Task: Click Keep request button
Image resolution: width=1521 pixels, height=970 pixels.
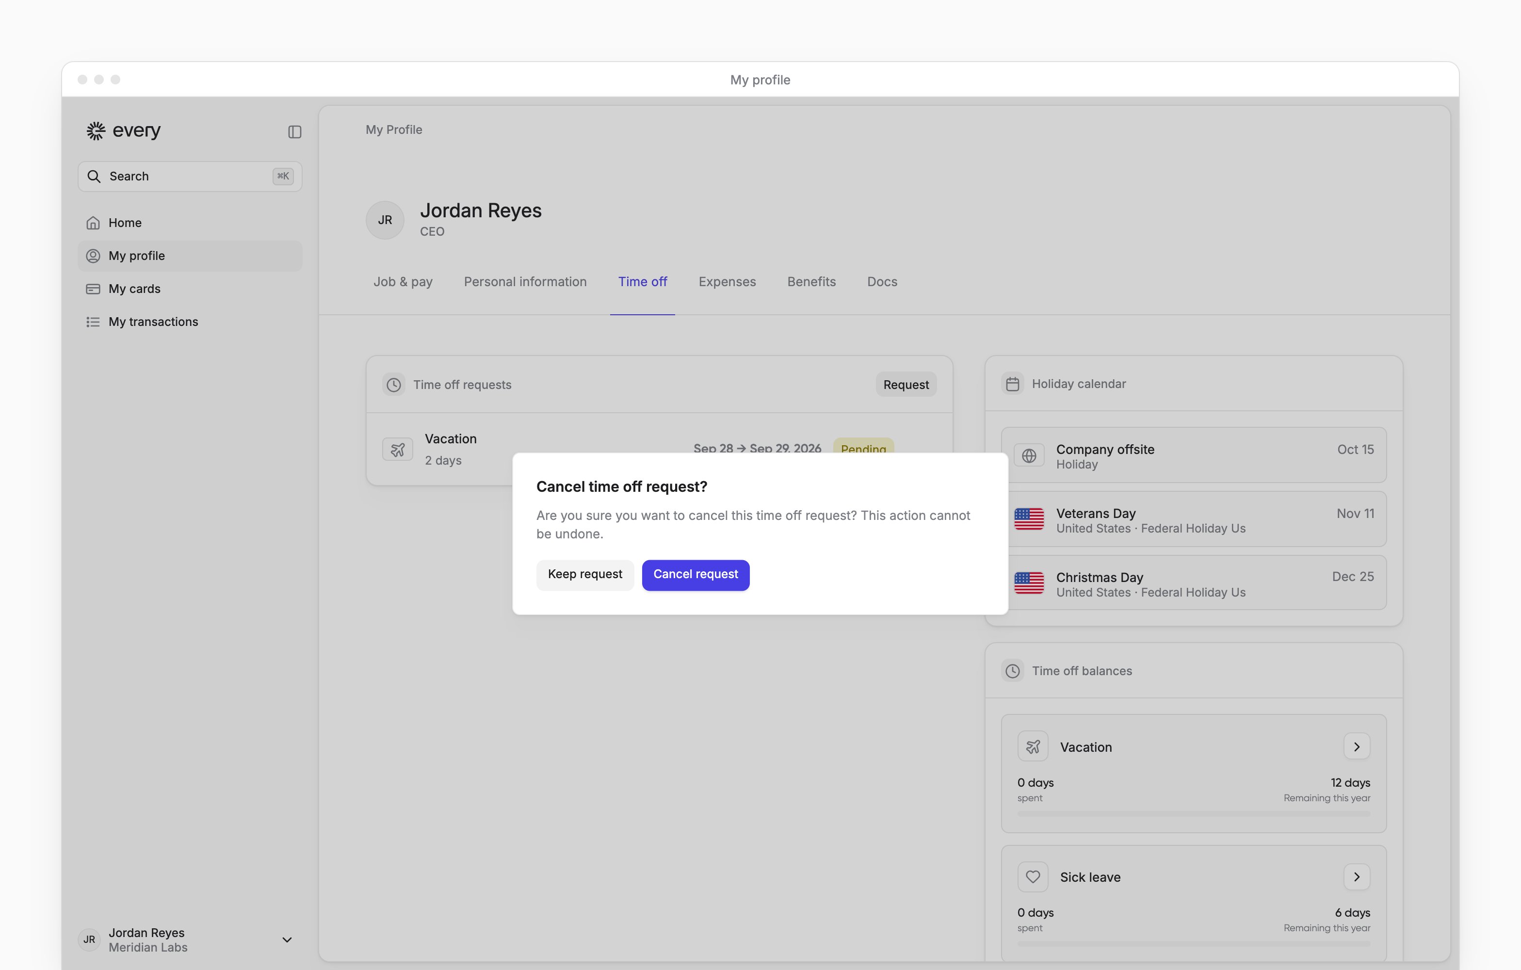Action: coord(585,575)
